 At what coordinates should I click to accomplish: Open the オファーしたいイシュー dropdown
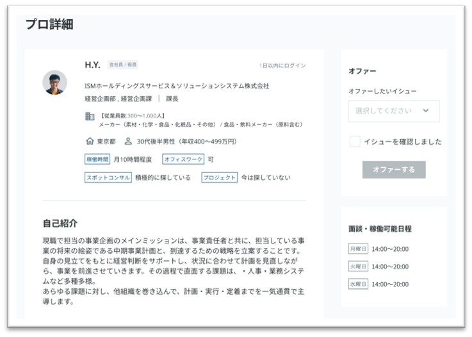pos(394,111)
